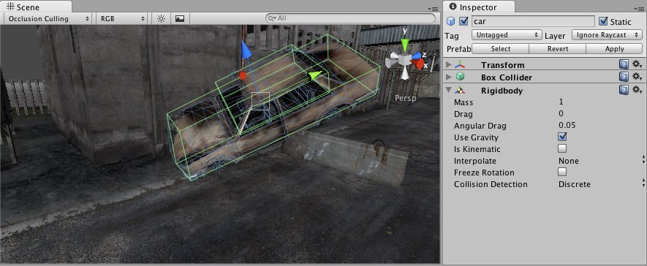Click the search magnifier icon in scene search
Image resolution: width=647 pixels, height=266 pixels.
[271, 18]
